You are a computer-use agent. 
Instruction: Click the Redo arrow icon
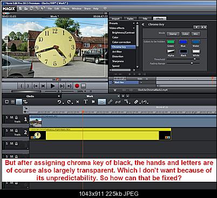coord(69,102)
